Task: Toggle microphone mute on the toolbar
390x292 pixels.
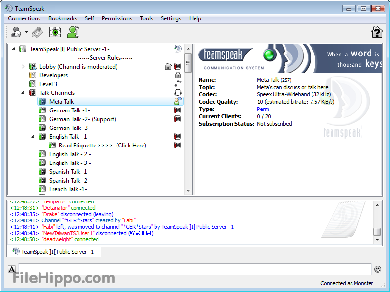Action: pos(37,32)
